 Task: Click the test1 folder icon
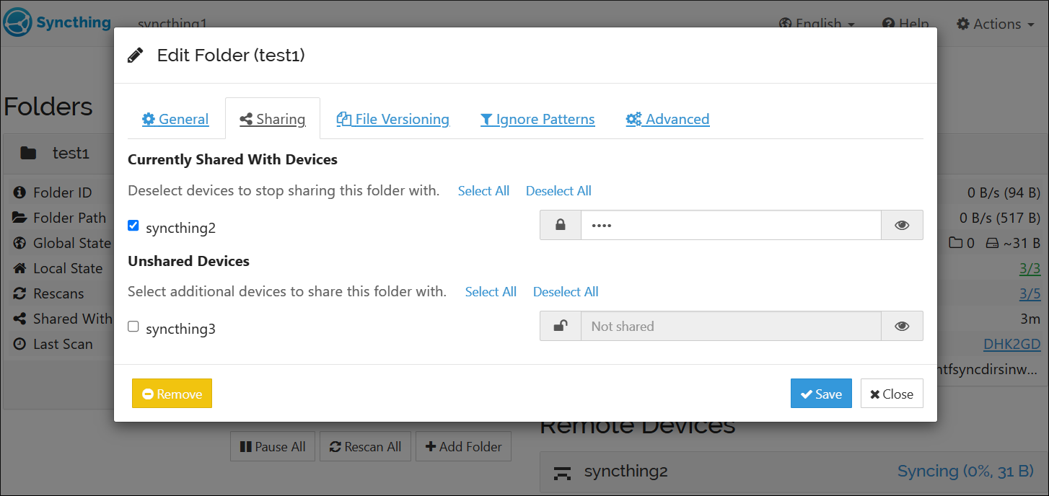(x=28, y=153)
